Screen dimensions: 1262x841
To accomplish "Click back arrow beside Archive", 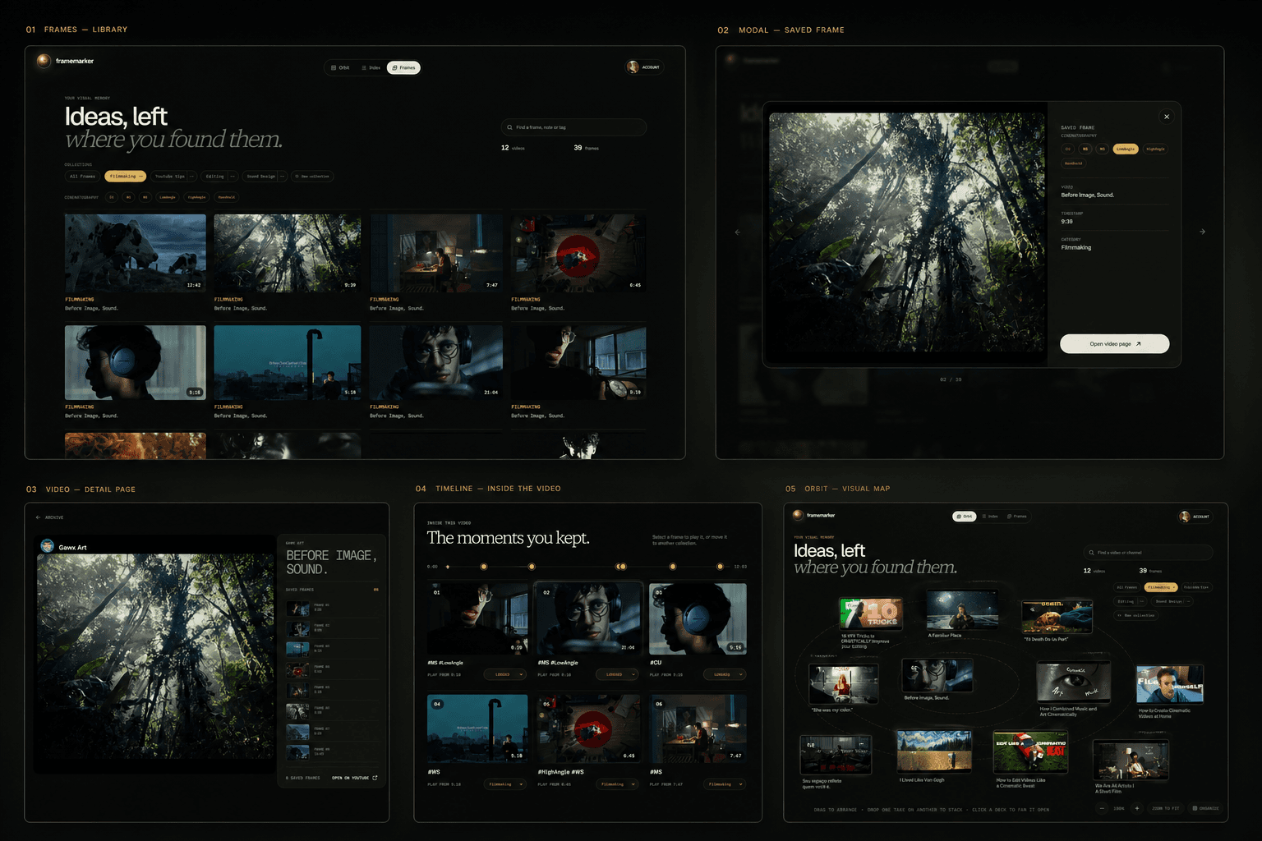I will [38, 517].
